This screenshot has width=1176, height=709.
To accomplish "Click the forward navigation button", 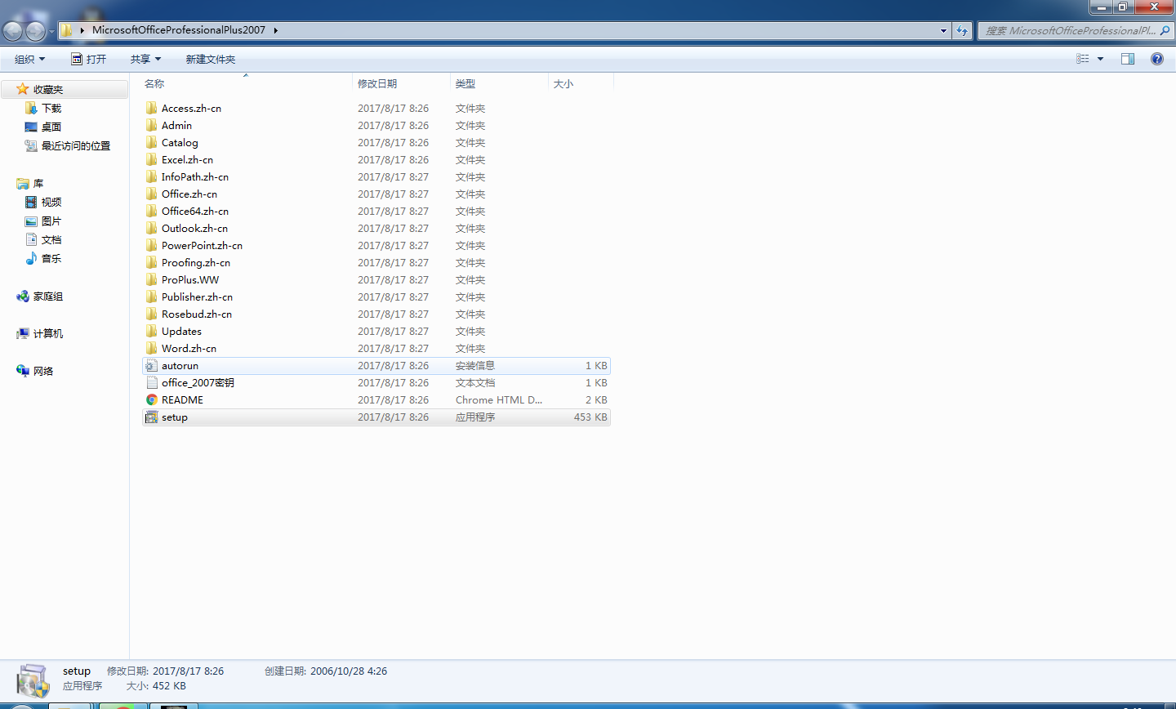I will (x=35, y=31).
